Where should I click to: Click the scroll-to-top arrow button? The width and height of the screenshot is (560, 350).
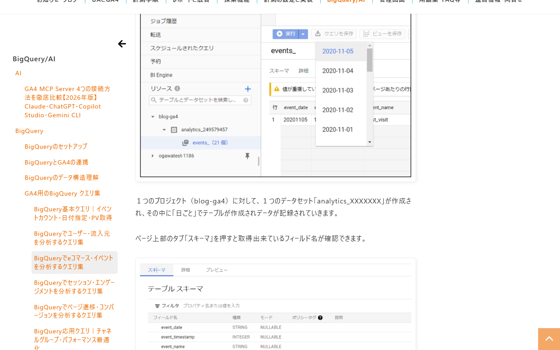549,339
